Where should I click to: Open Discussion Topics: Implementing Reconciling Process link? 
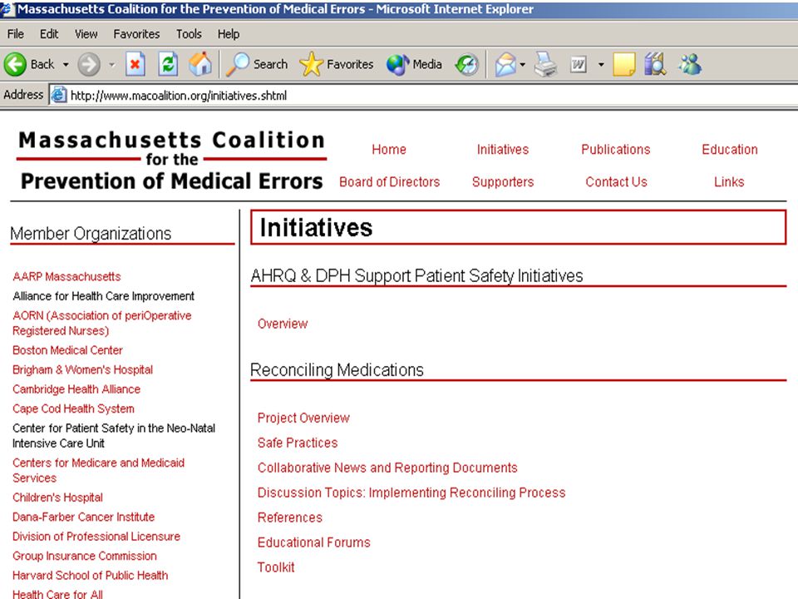pos(411,493)
